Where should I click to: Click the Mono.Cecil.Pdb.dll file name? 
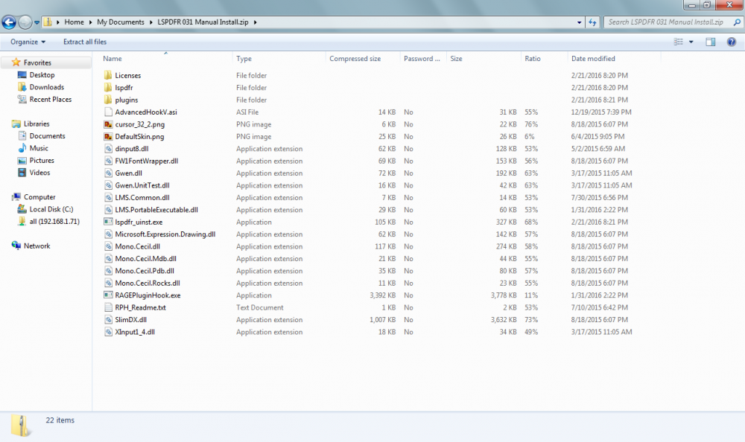point(145,271)
